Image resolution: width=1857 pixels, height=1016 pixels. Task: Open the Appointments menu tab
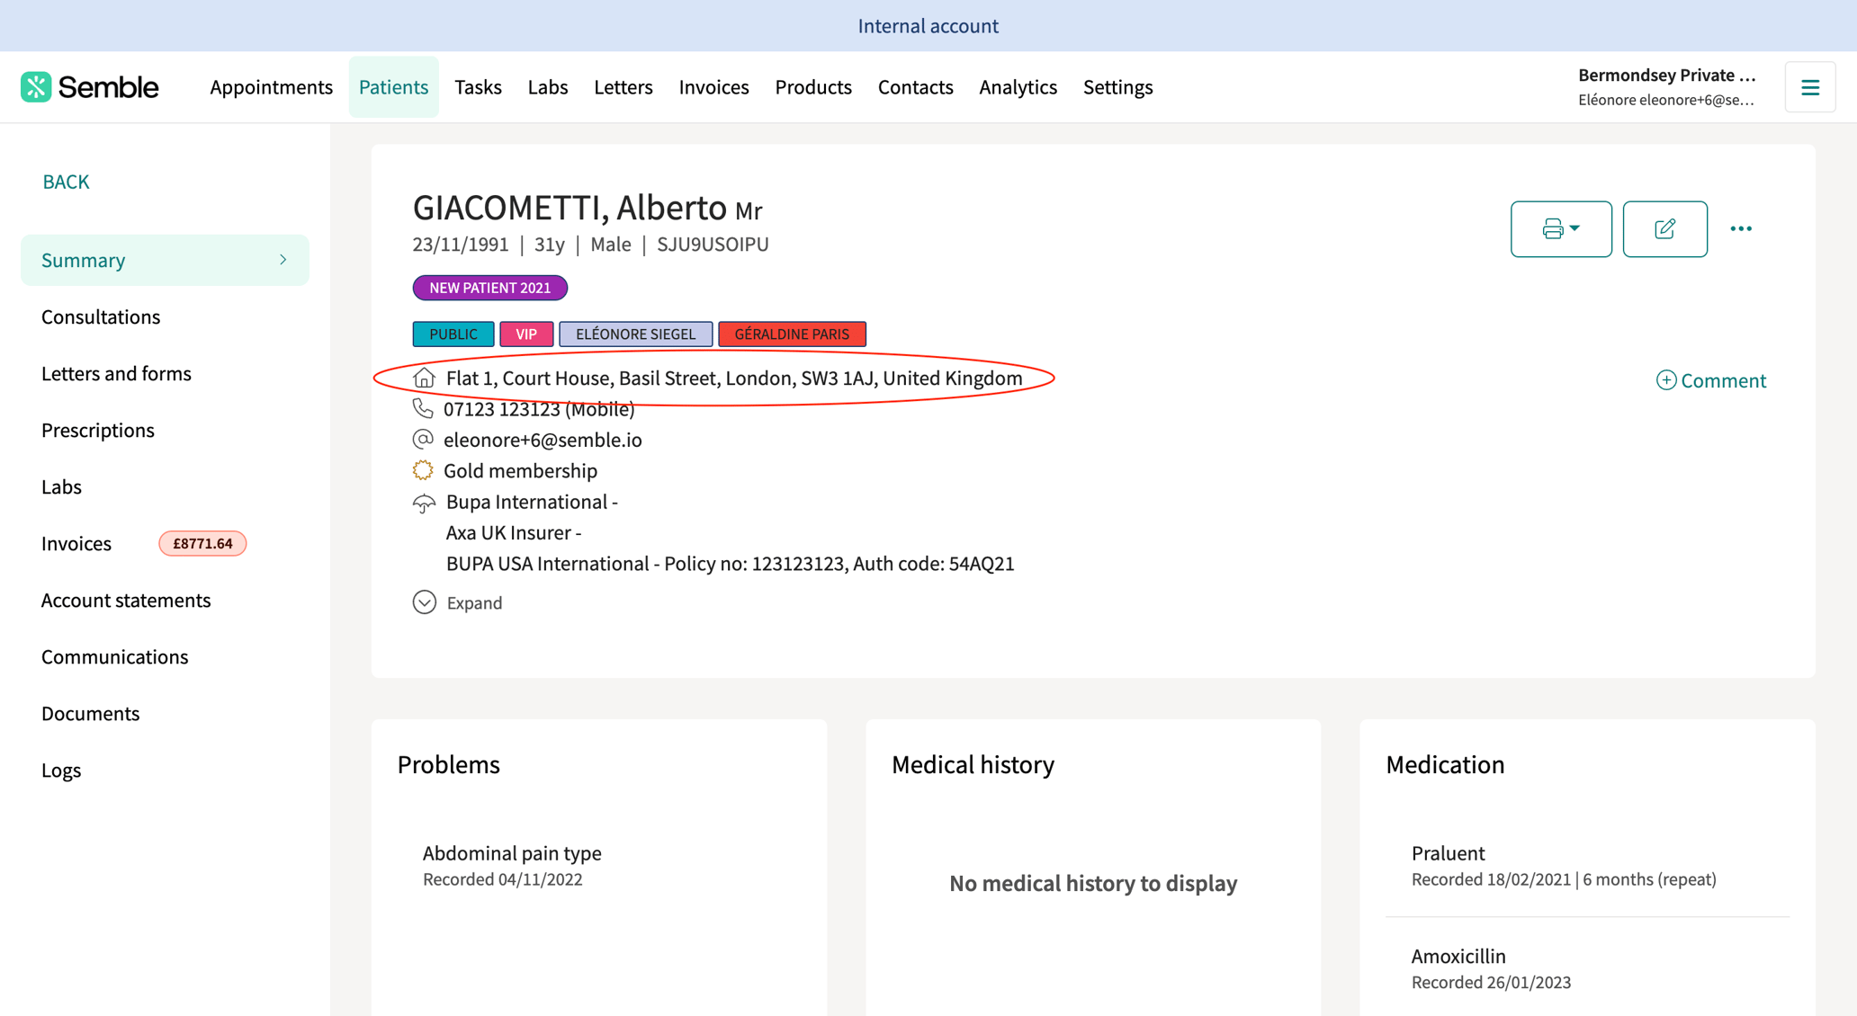click(271, 87)
